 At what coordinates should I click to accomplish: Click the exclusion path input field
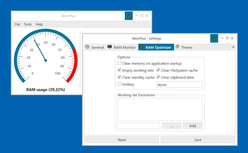tap(139, 125)
